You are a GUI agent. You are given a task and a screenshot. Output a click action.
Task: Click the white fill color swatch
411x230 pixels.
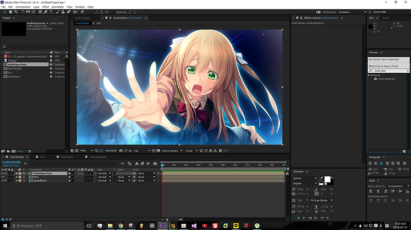(x=328, y=179)
